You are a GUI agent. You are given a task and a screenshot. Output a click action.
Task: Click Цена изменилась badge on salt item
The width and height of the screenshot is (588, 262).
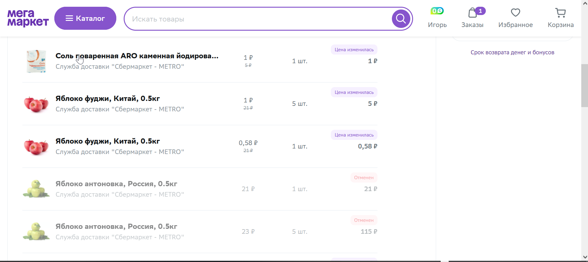[354, 50]
